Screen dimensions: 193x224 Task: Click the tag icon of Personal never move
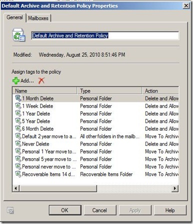[18, 167]
